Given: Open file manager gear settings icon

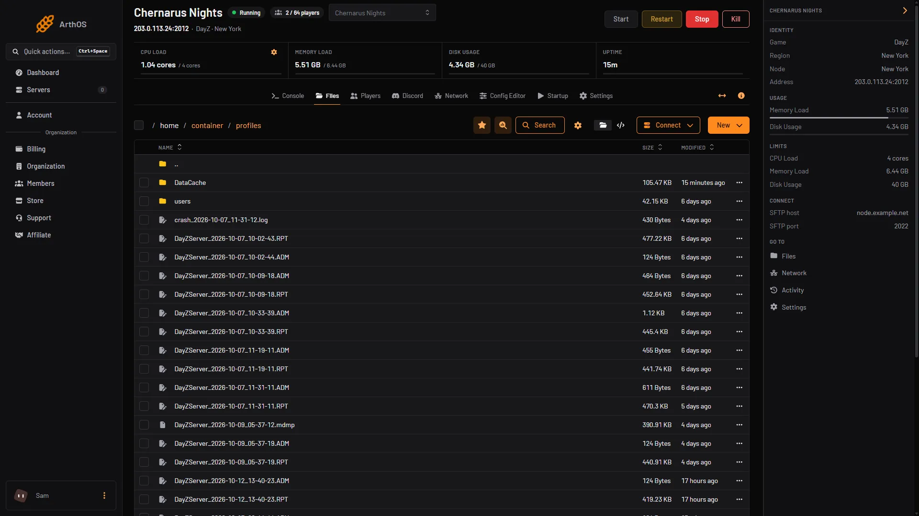Looking at the screenshot, I should 578,125.
